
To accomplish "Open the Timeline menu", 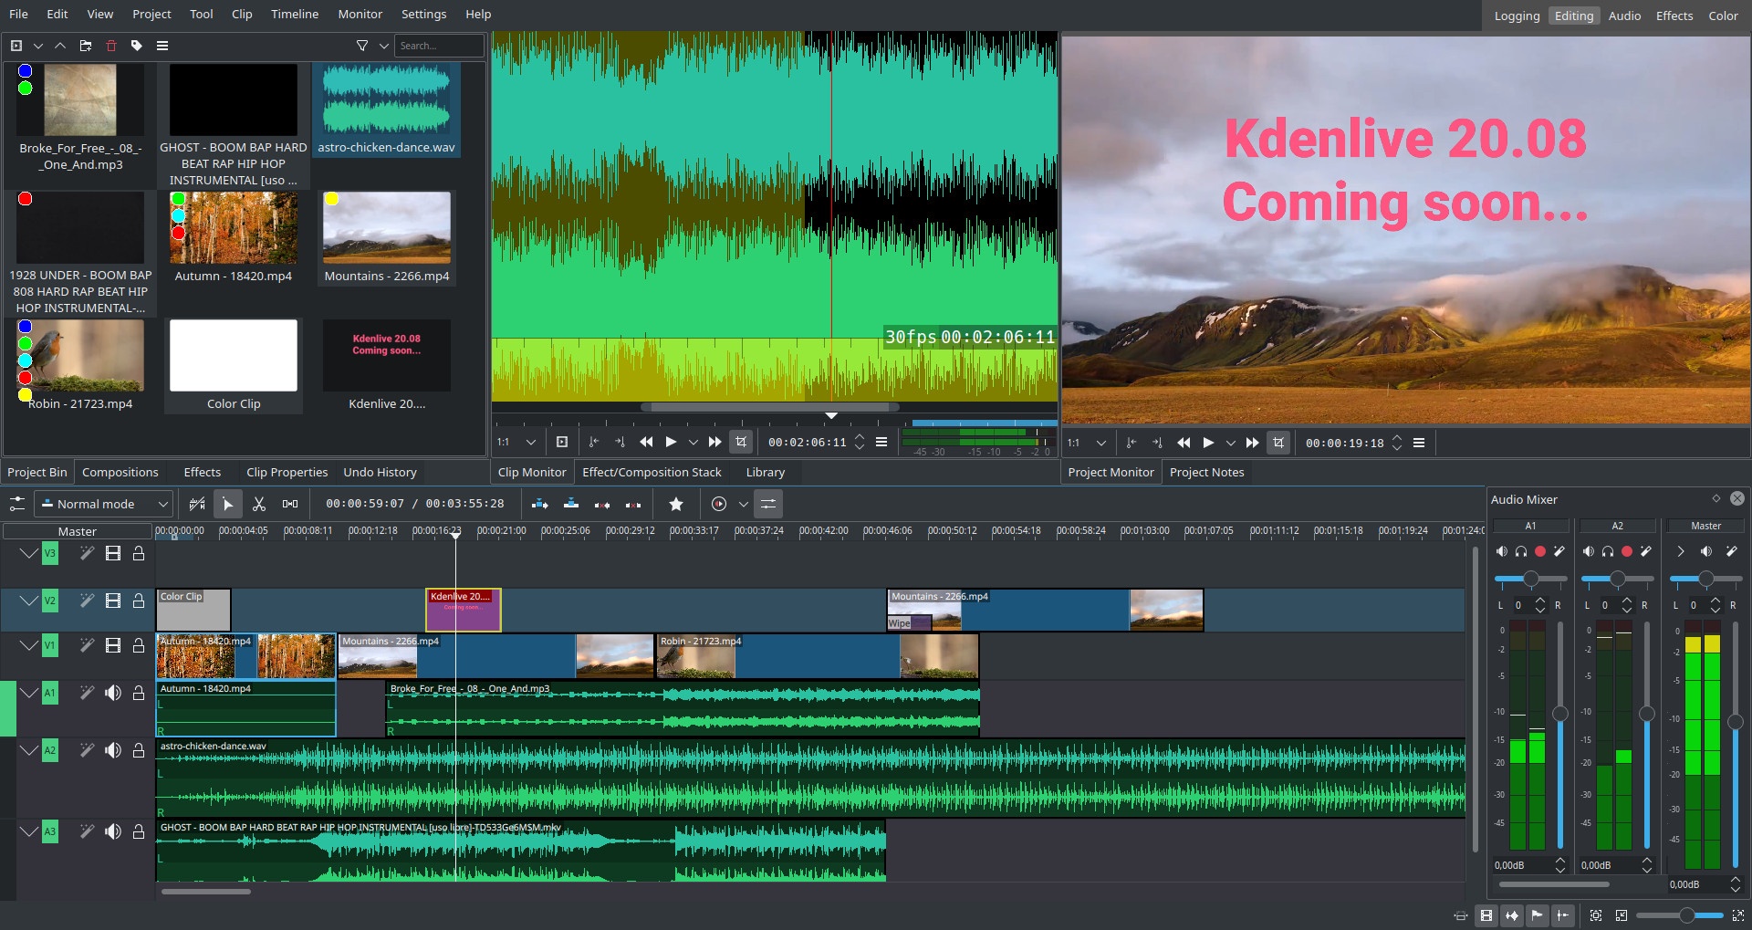I will [294, 14].
